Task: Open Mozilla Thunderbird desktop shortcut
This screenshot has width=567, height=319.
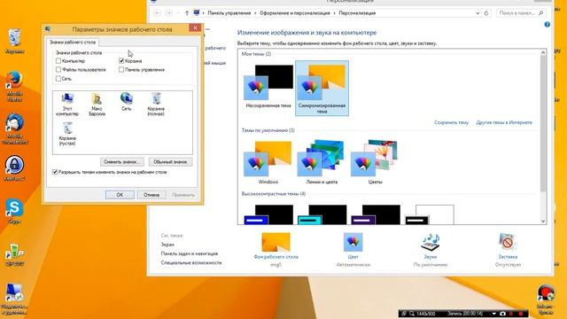Action: (14, 128)
